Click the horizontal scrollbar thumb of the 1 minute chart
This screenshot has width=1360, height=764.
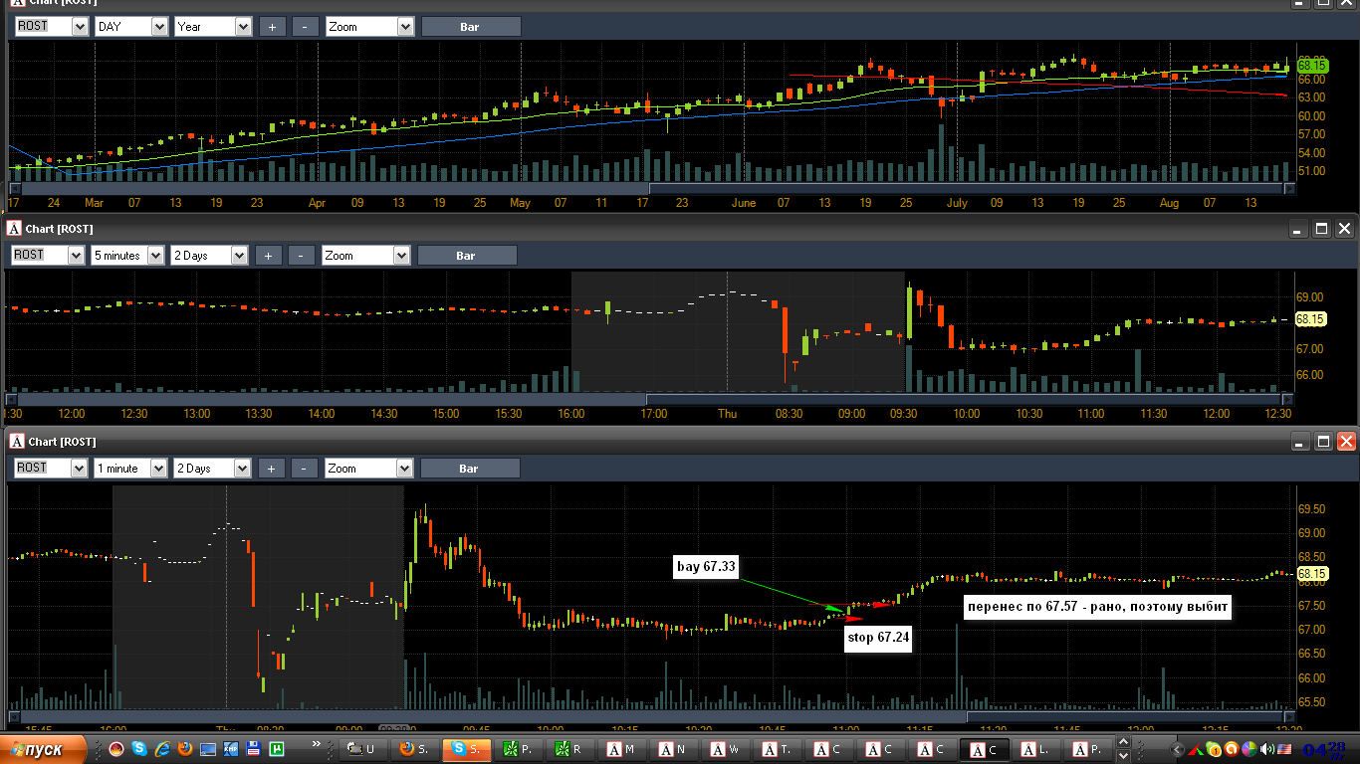[1125, 716]
